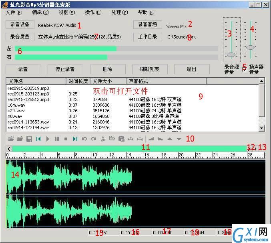Click the 刷新列表 button

click(150, 69)
